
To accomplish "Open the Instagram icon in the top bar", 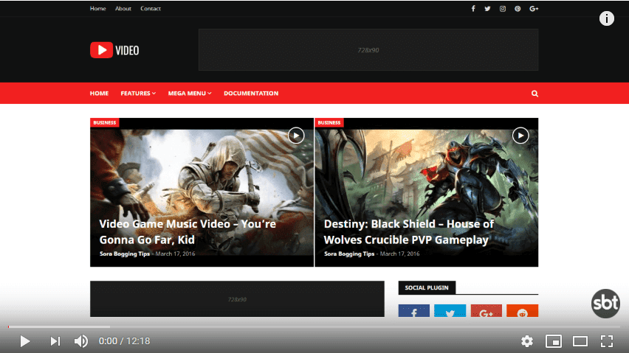I will tap(503, 8).
